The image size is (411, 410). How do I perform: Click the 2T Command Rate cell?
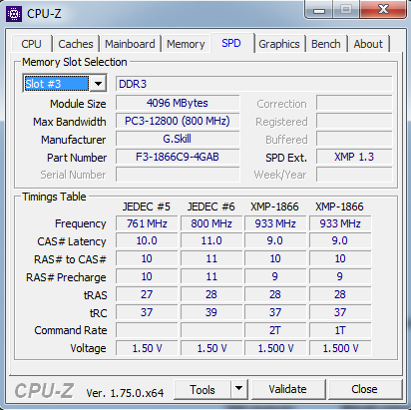pos(275,330)
